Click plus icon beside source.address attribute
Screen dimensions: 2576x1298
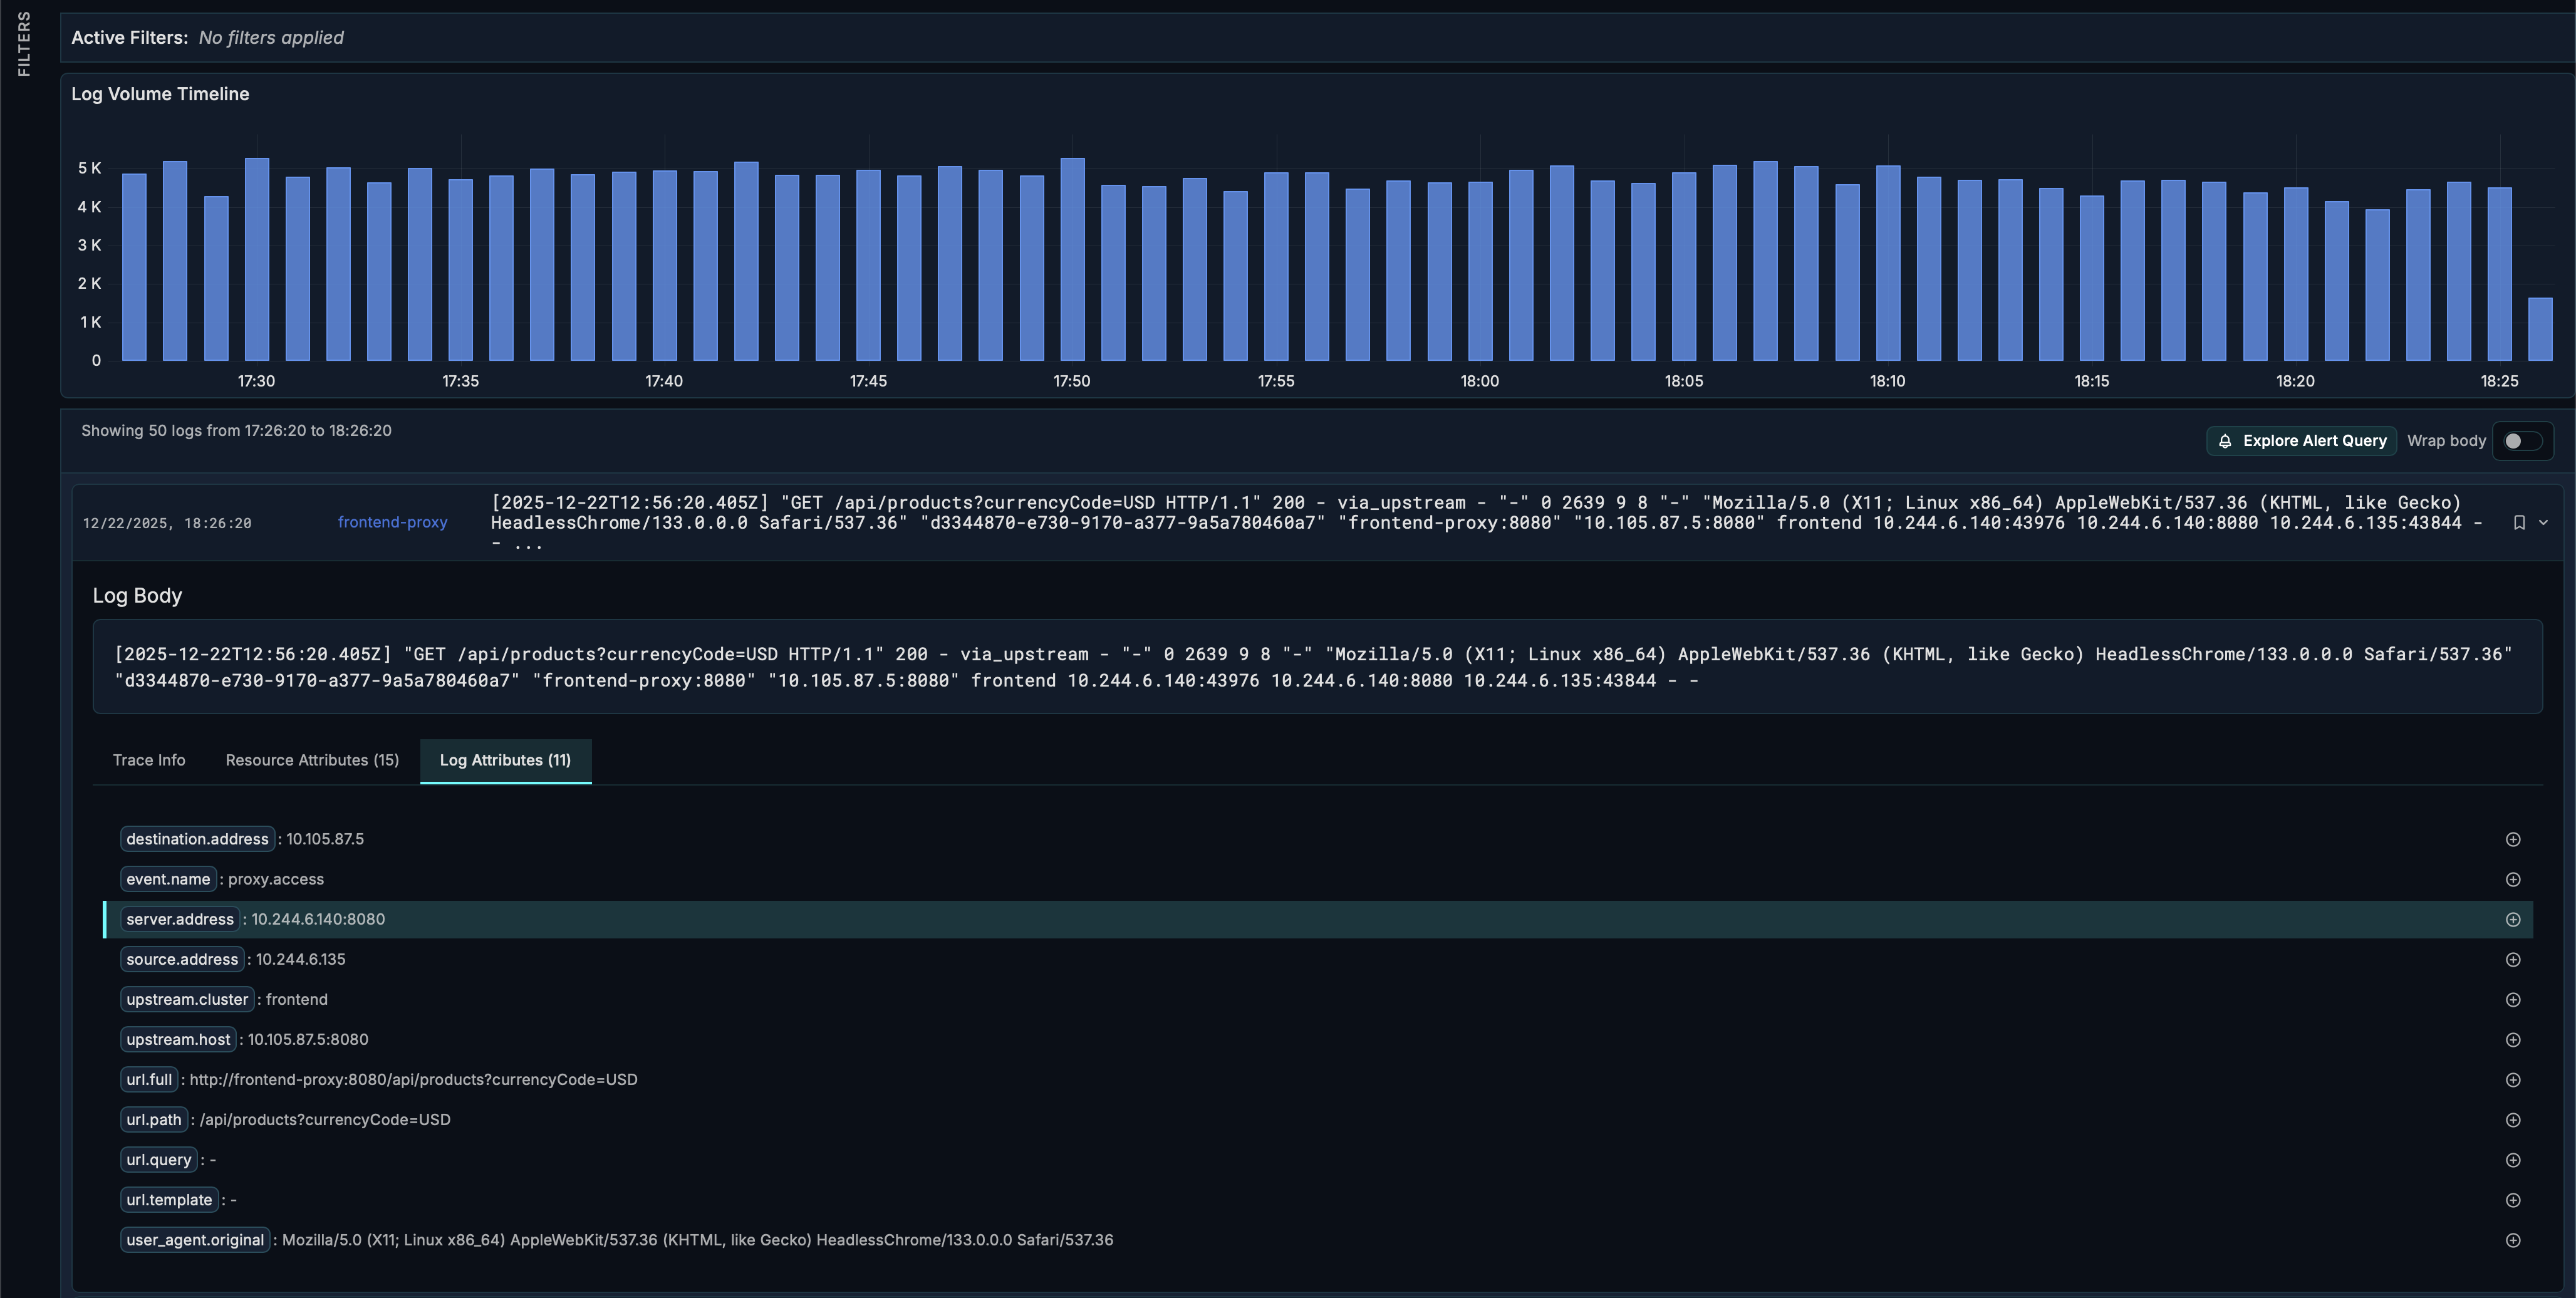(2512, 959)
